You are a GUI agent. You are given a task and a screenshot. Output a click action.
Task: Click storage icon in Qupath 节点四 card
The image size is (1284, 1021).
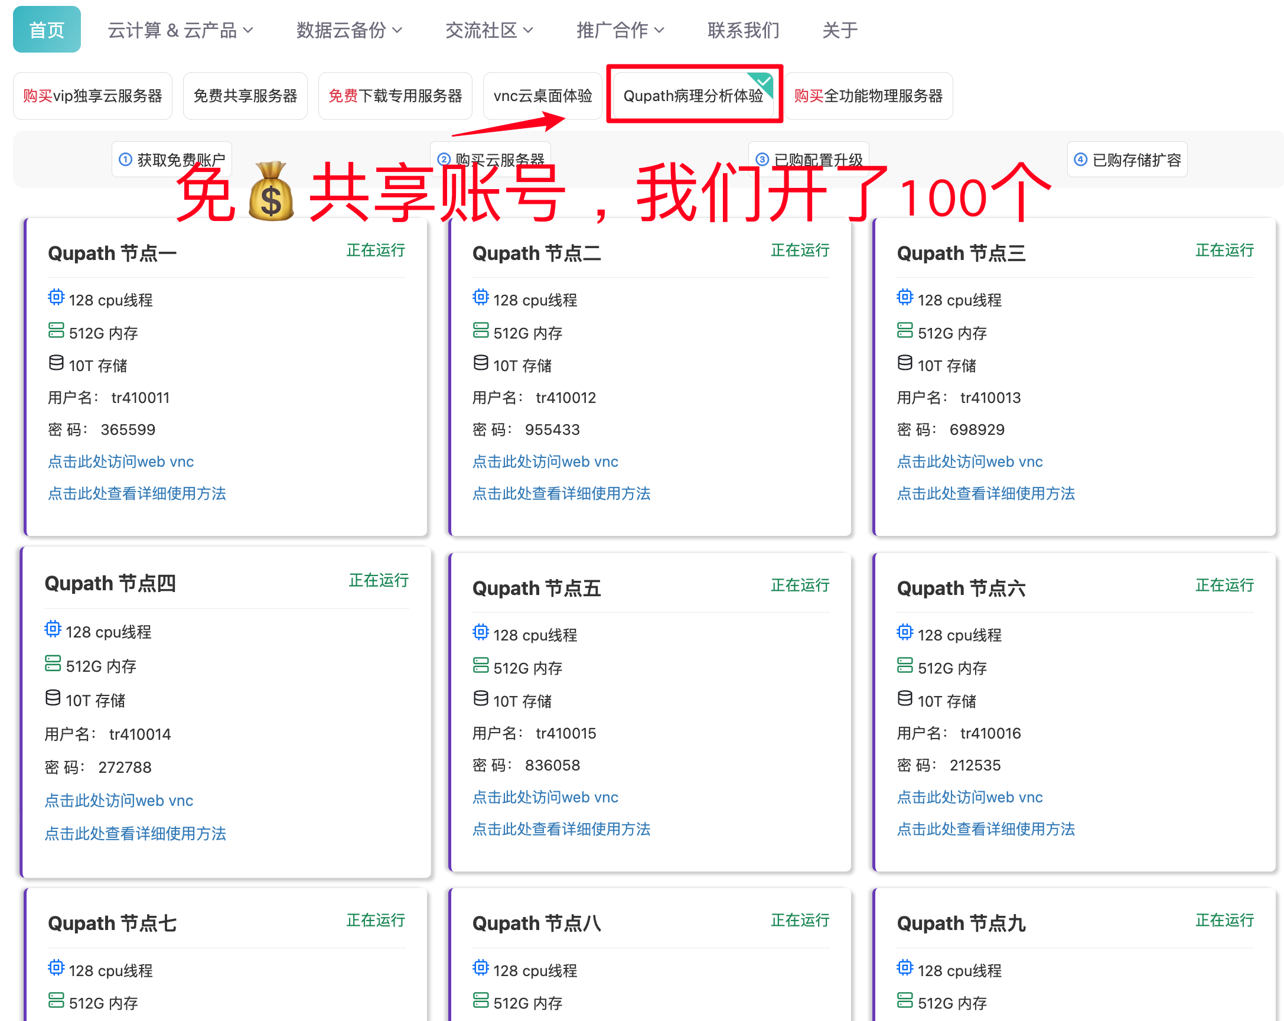pos(53,698)
